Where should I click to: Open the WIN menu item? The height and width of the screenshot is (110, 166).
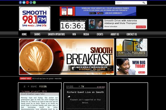click(74, 34)
